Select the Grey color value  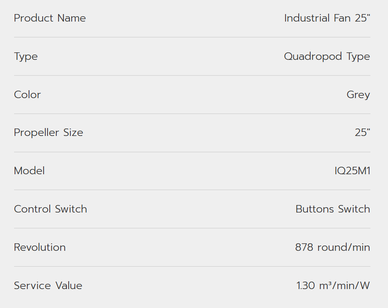(x=358, y=95)
